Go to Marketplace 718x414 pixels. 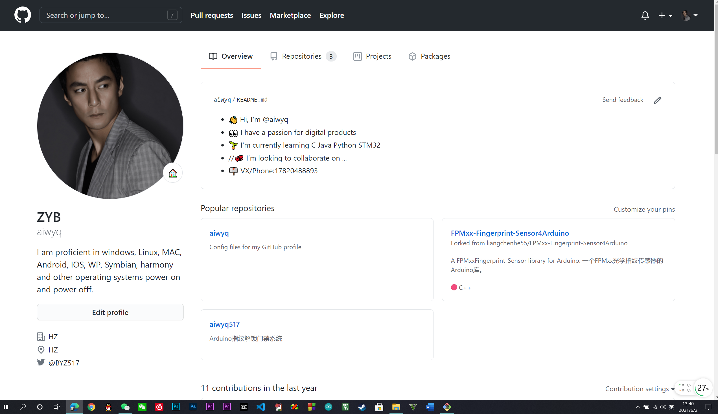[290, 15]
